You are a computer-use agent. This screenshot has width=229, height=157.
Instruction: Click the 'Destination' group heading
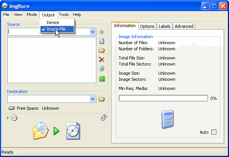[x=17, y=91]
